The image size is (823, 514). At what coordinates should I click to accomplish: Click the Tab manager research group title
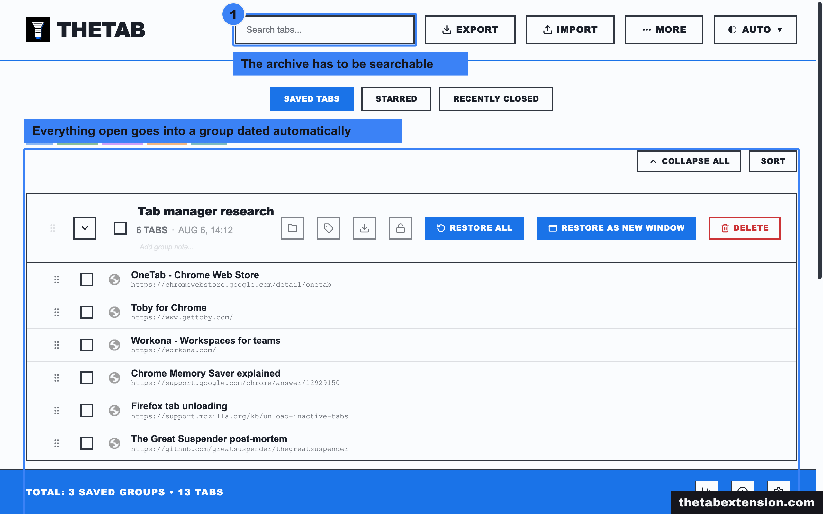pos(205,211)
